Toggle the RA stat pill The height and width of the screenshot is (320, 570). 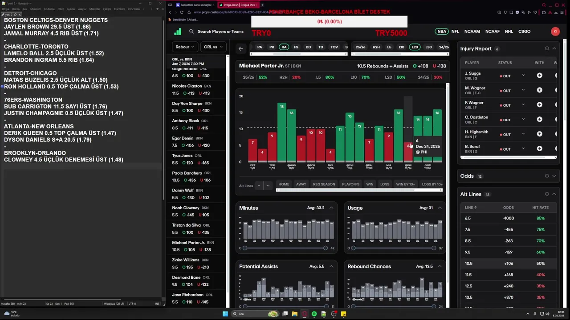[284, 47]
